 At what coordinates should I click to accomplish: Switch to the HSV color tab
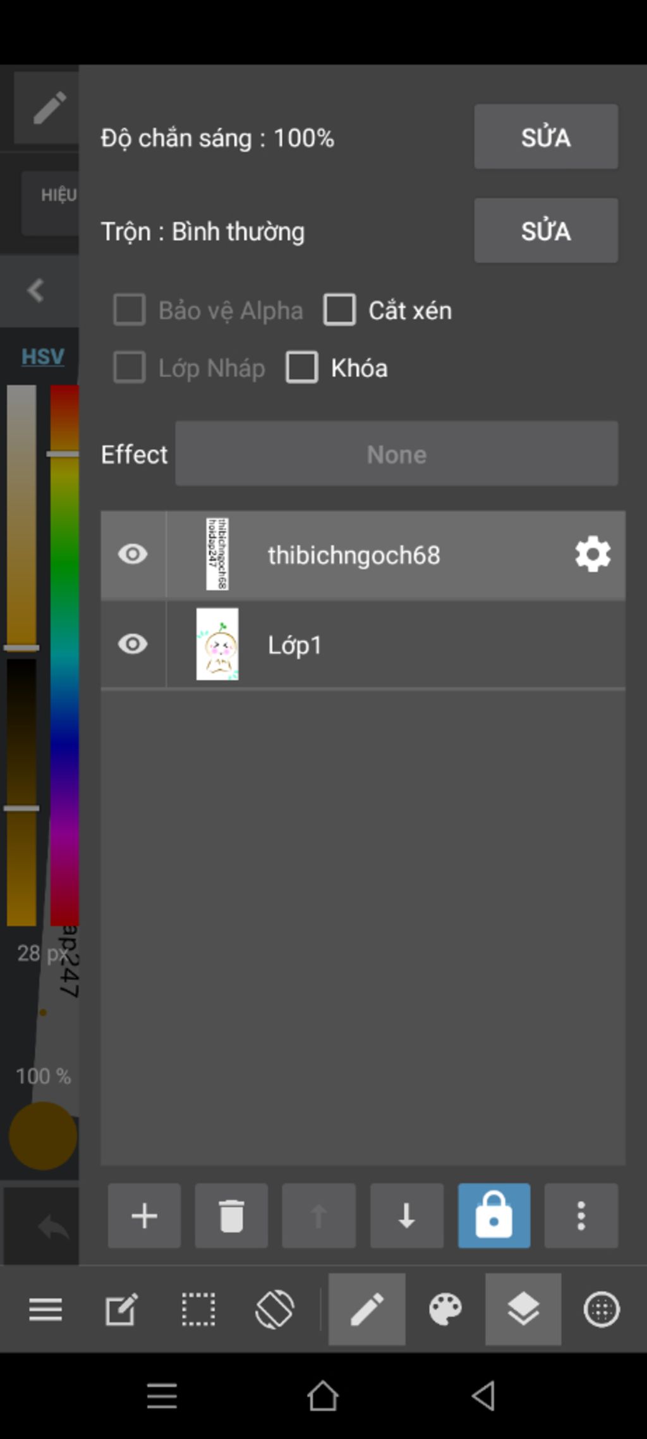(43, 356)
